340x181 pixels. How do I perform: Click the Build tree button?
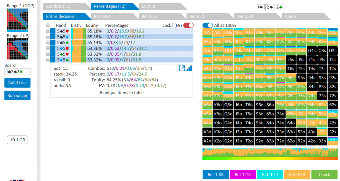point(17,83)
